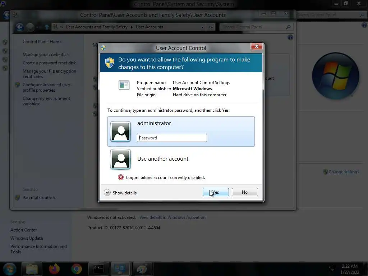Image resolution: width=368 pixels, height=276 pixels.
Task: Click the logon failure error icon
Action: 121,177
